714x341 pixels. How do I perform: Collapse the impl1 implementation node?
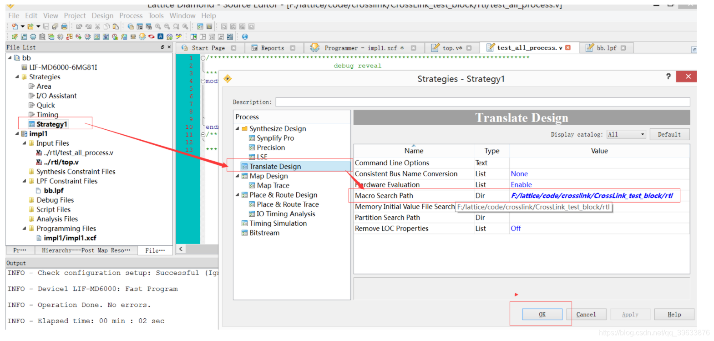click(x=17, y=134)
